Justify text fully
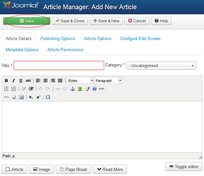The height and width of the screenshot is (176, 204). (60, 81)
